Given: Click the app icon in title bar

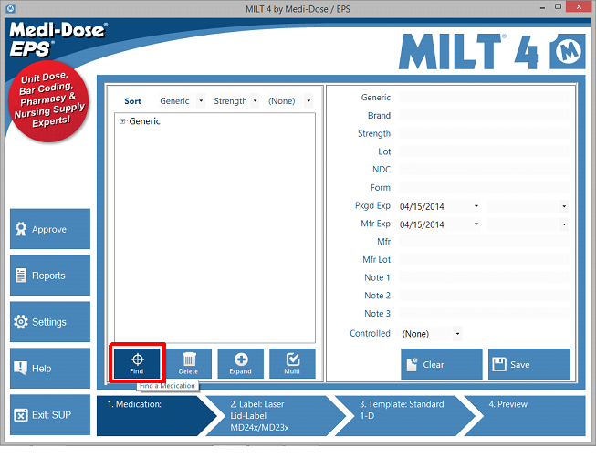Looking at the screenshot, I should tap(10, 8).
